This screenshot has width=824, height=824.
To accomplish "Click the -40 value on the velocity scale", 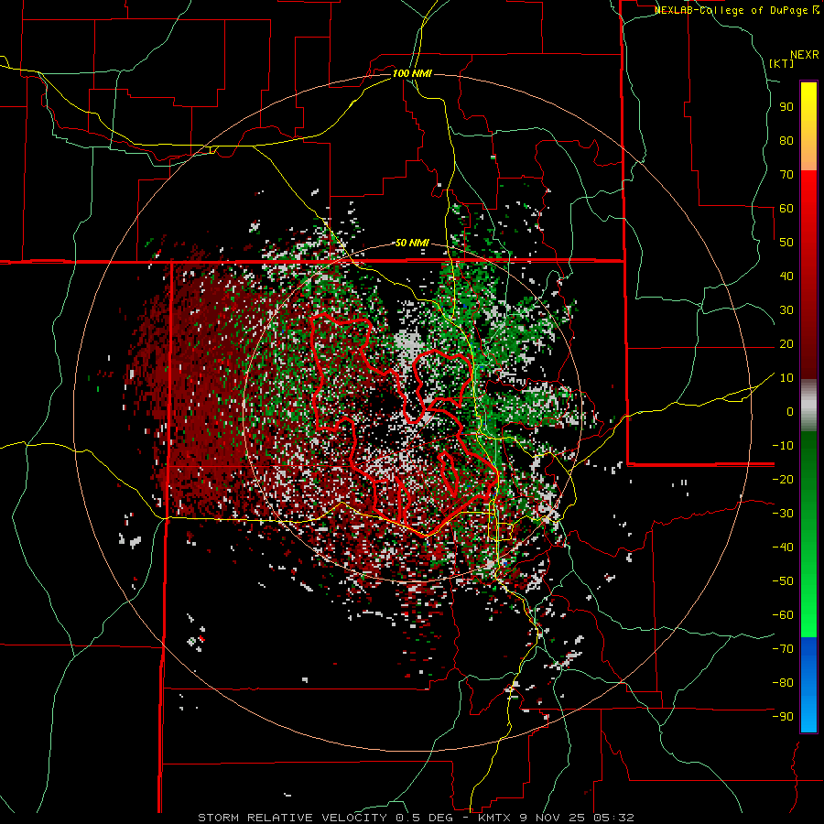I will (783, 548).
